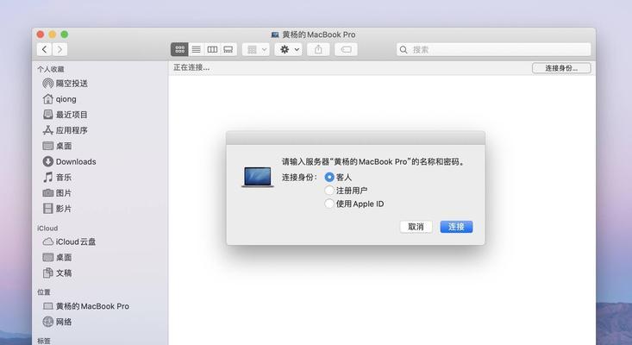Click the edit tags toolbar icon

click(346, 49)
